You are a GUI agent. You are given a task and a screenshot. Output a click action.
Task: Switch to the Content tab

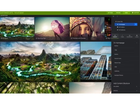tap(115, 36)
